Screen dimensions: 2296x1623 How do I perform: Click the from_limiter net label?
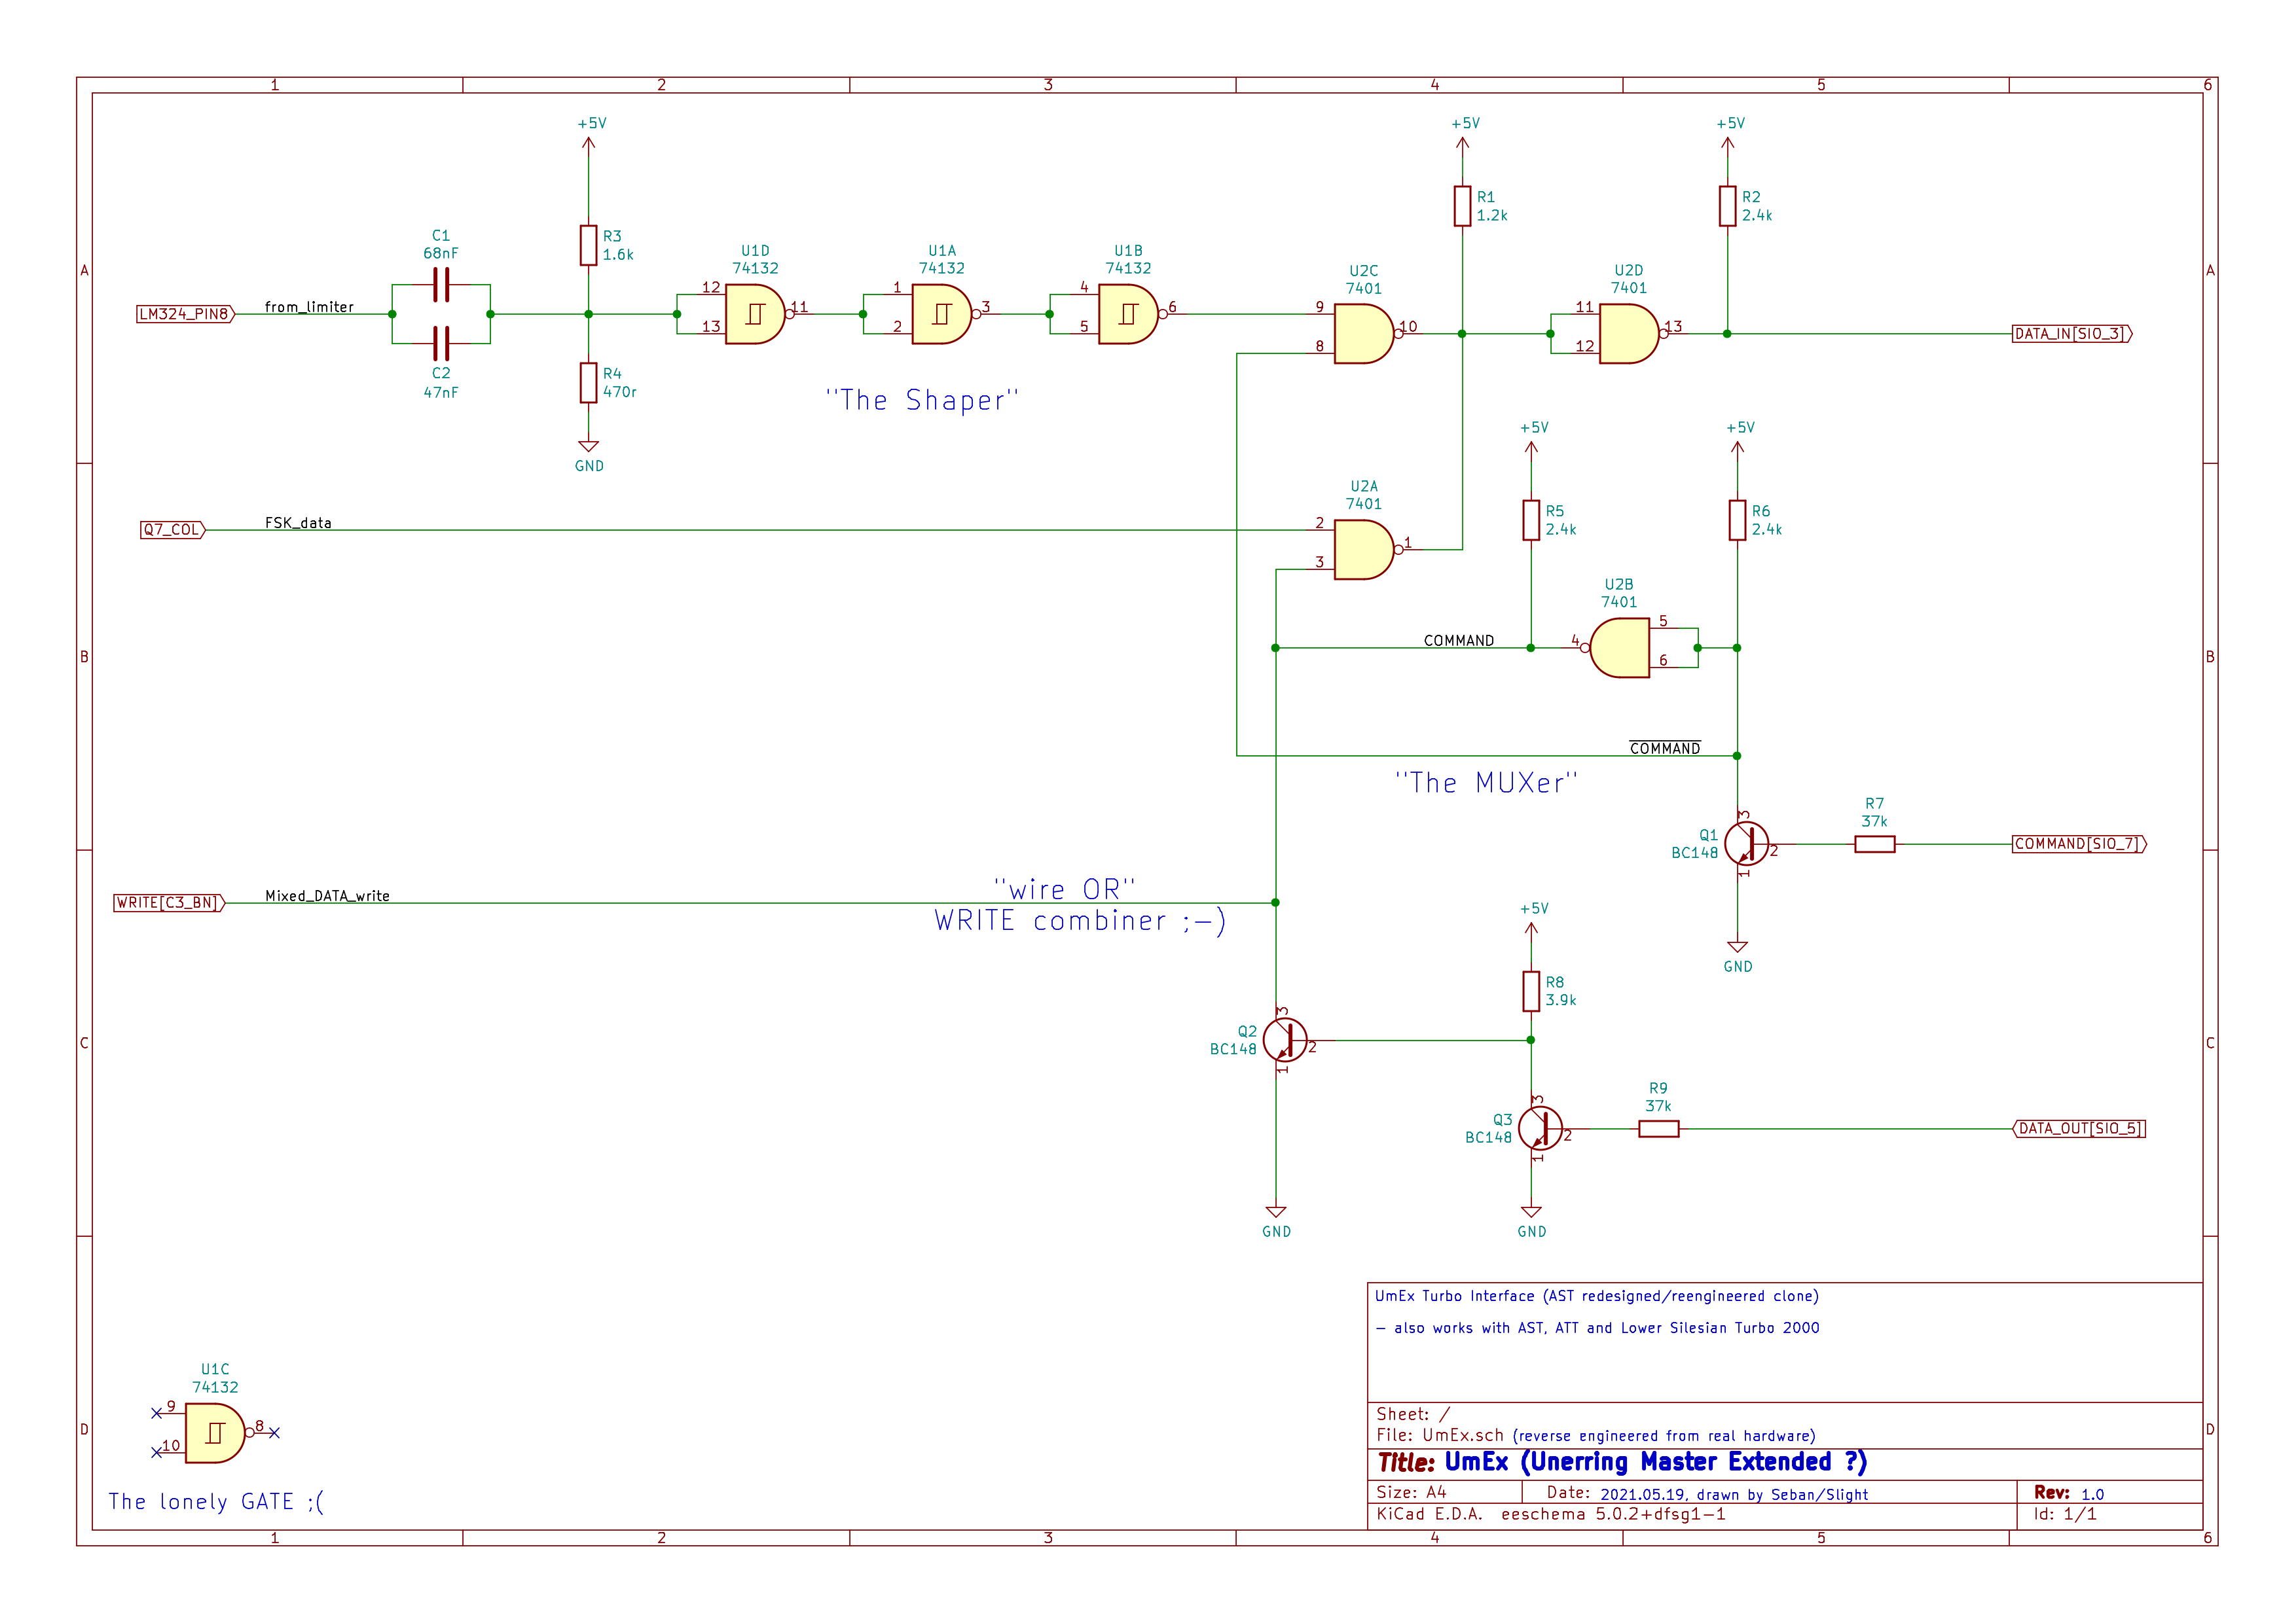pyautogui.click(x=309, y=307)
